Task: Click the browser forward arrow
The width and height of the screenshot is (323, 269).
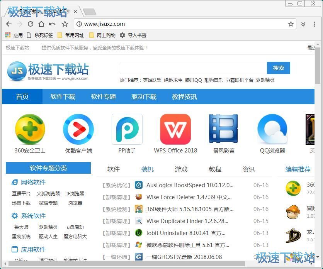Action: pyautogui.click(x=20, y=24)
